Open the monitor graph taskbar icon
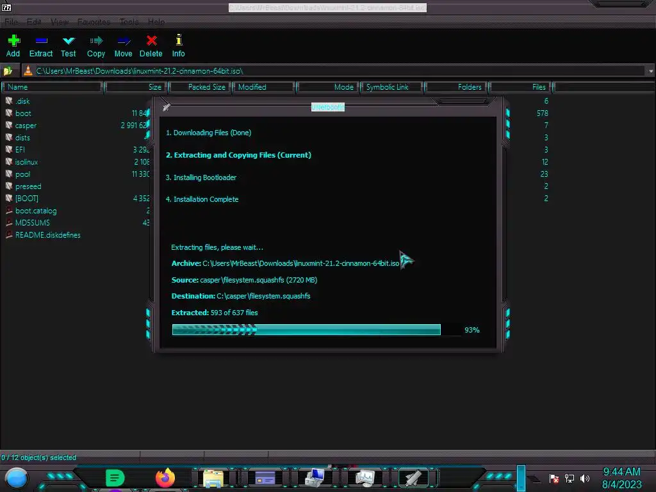656x492 pixels. tap(365, 478)
